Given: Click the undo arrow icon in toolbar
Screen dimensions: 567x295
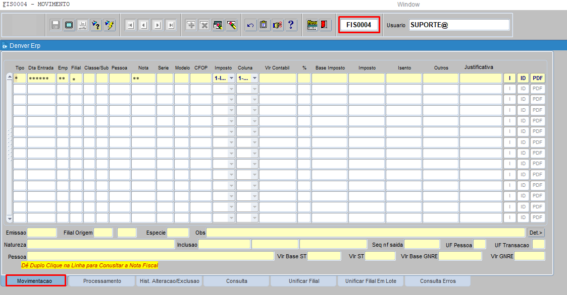Looking at the screenshot, I should [250, 25].
